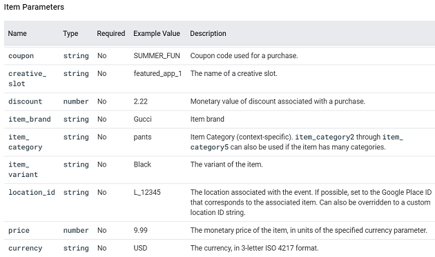
Task: Click the item_variant parameter name
Action: click(x=23, y=169)
